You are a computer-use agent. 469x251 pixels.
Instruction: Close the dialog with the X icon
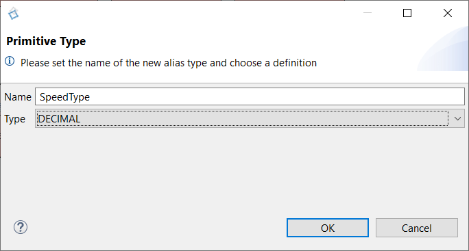[x=448, y=13]
